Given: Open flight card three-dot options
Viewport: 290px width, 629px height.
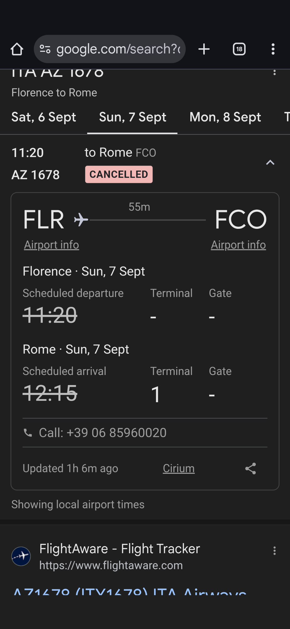Looking at the screenshot, I should 275,72.
